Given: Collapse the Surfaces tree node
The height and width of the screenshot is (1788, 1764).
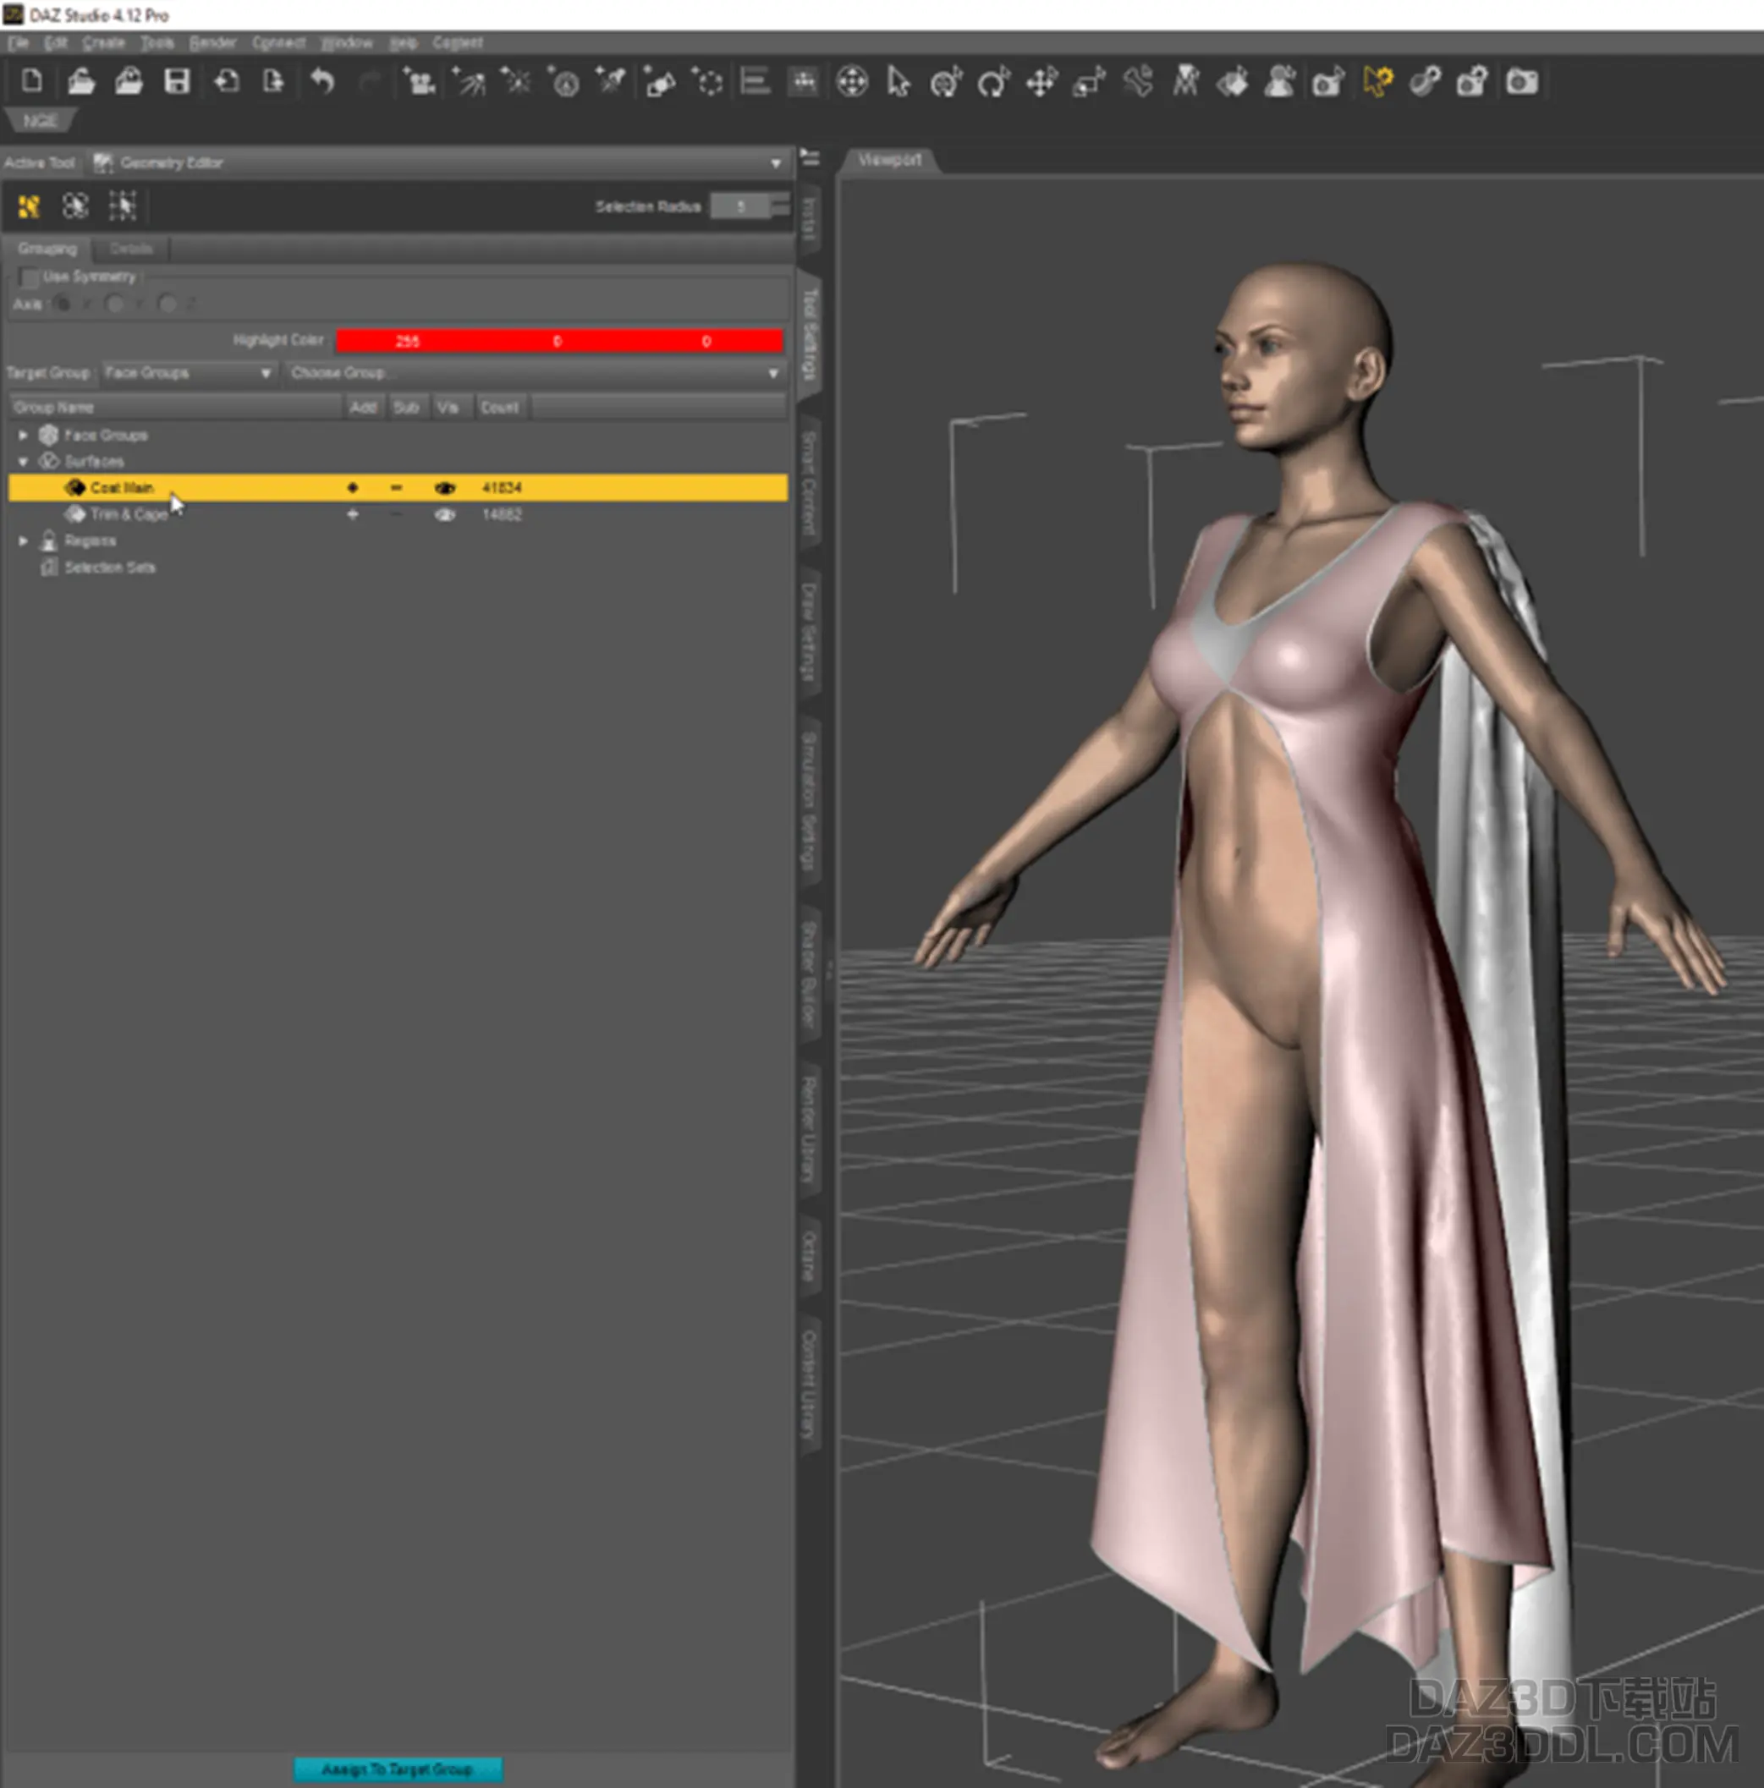Looking at the screenshot, I should 23,461.
